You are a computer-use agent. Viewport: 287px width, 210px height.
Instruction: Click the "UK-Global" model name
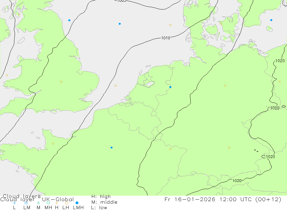tap(58, 199)
